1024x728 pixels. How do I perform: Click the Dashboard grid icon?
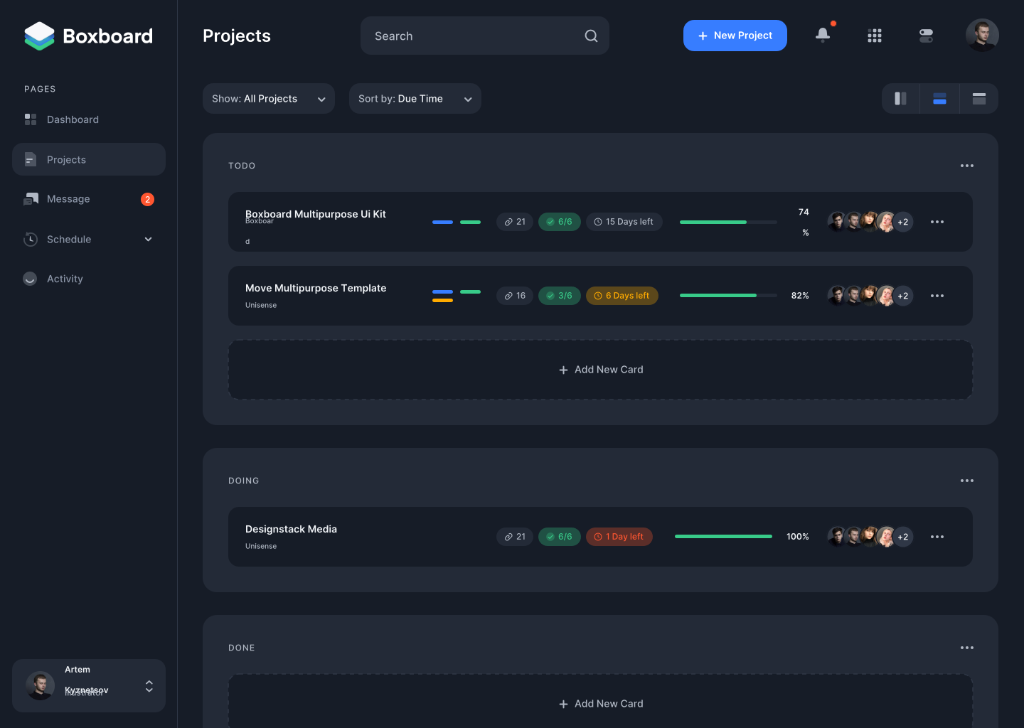tap(31, 119)
